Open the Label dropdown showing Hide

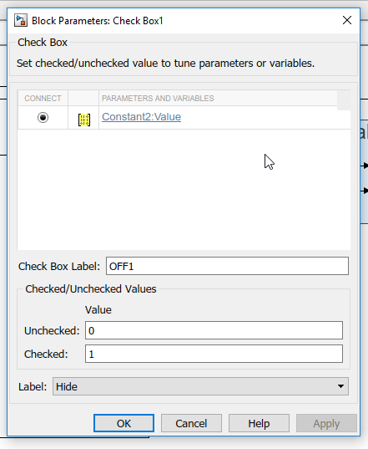tap(200, 386)
